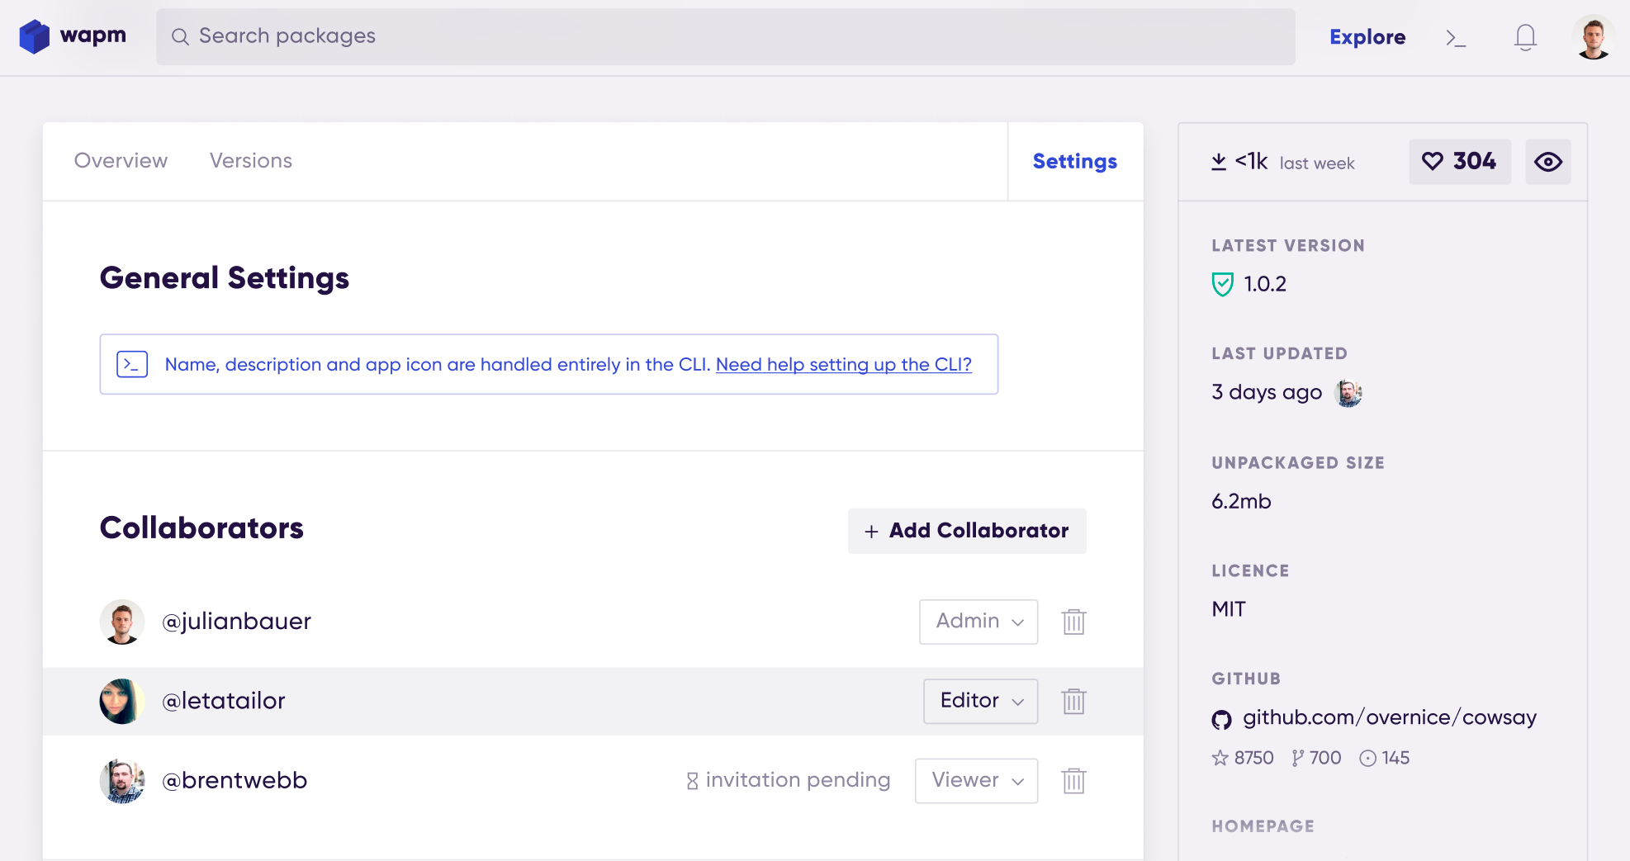Viewport: 1630px width, 861px height.
Task: Open the Explore link in header
Action: tap(1367, 37)
